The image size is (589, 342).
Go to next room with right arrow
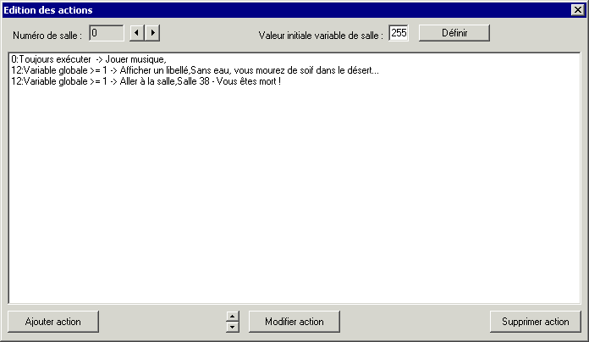[x=152, y=33]
